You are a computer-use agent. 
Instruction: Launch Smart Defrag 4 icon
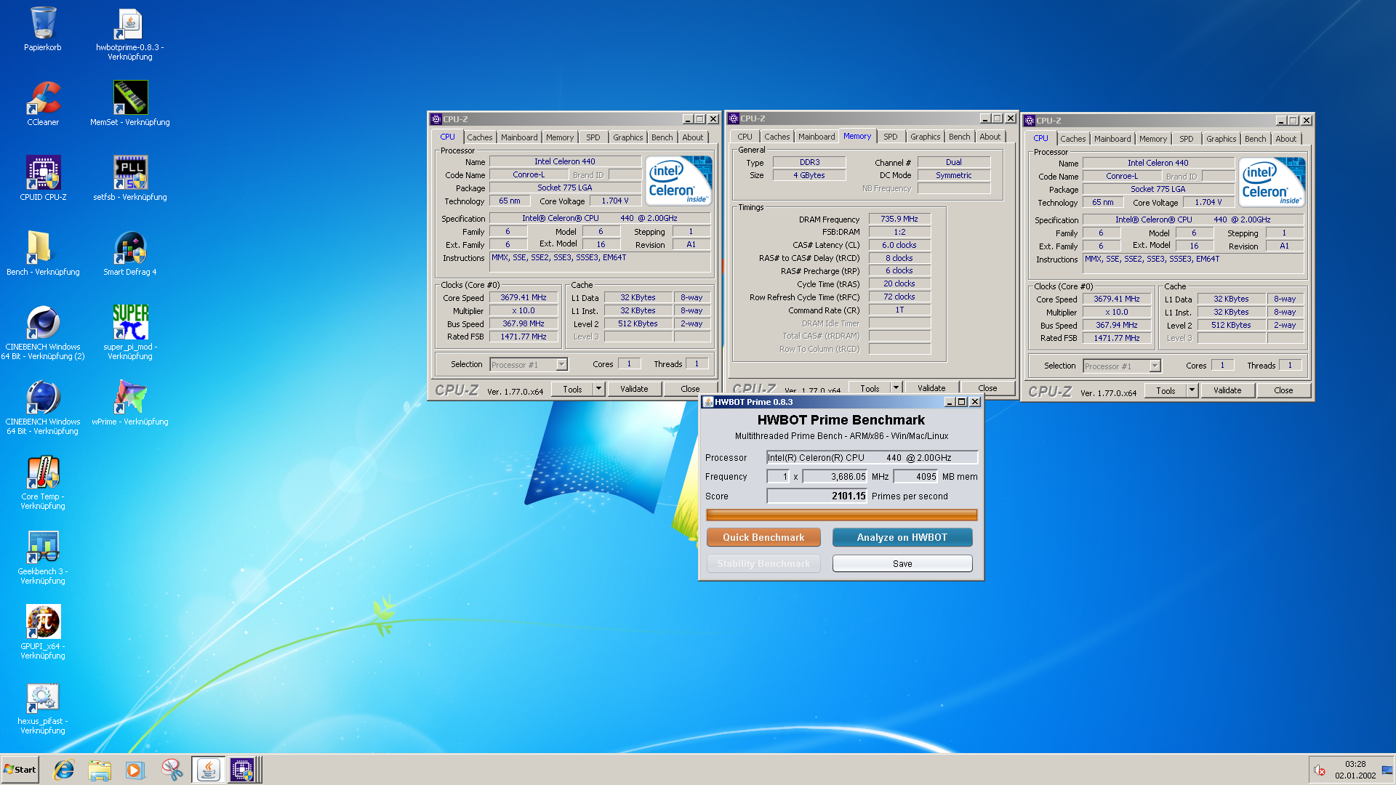click(x=130, y=254)
